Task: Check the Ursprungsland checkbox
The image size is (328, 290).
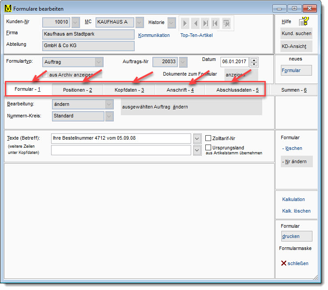Action: tap(209, 148)
